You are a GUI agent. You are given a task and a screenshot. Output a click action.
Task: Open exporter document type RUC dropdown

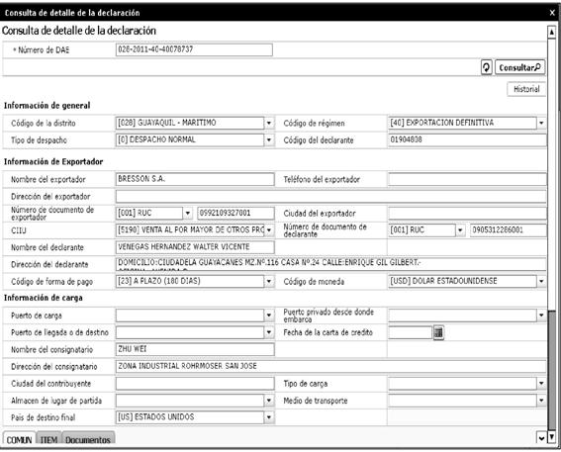click(188, 214)
